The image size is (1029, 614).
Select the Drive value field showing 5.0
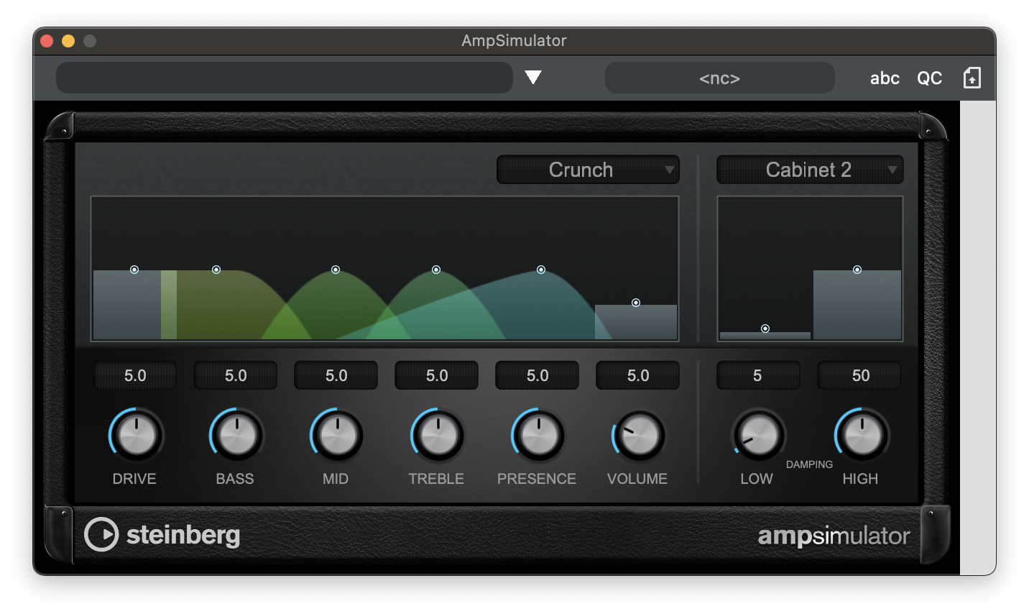coord(135,375)
